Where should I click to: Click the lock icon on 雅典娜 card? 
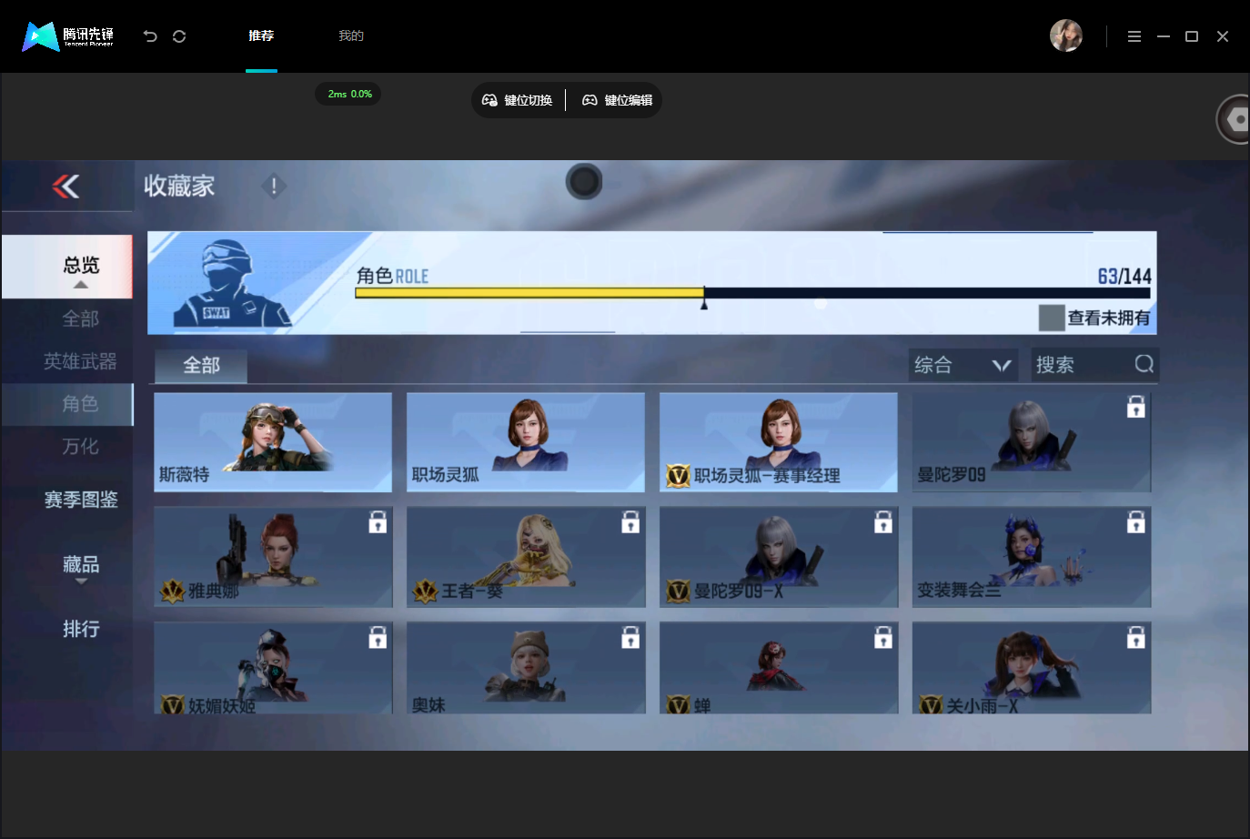tap(378, 521)
